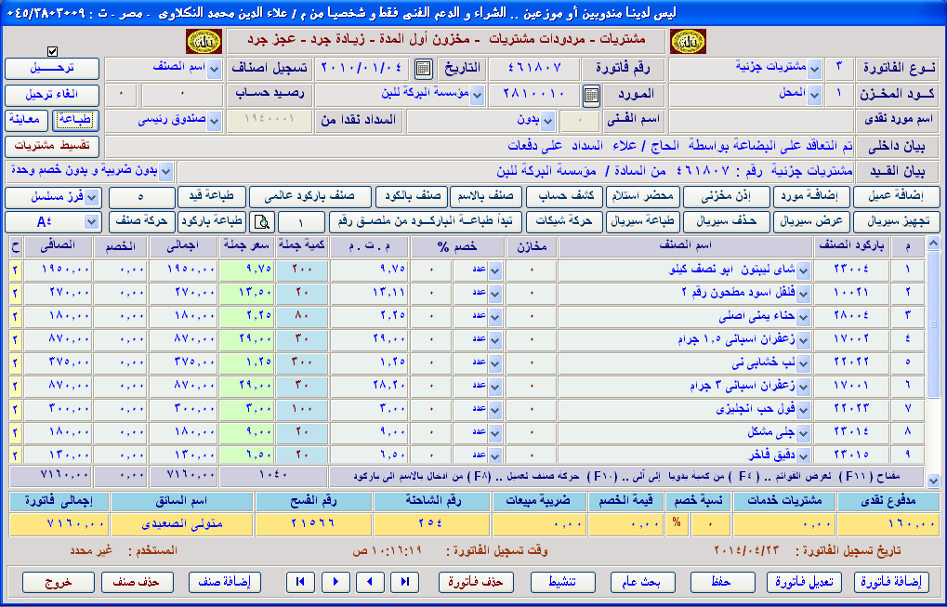Open the calendar icon beside the التاريخ field
Screen dimensions: 947x607
(x=423, y=69)
